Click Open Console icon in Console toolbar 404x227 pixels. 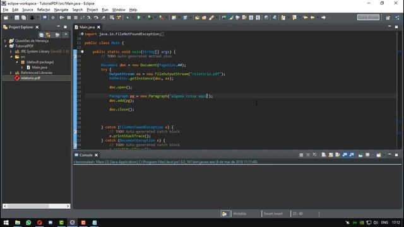tap(379, 155)
